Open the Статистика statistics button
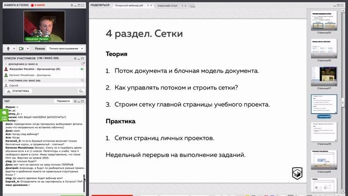The height and width of the screenshot is (196, 348). [18, 91]
